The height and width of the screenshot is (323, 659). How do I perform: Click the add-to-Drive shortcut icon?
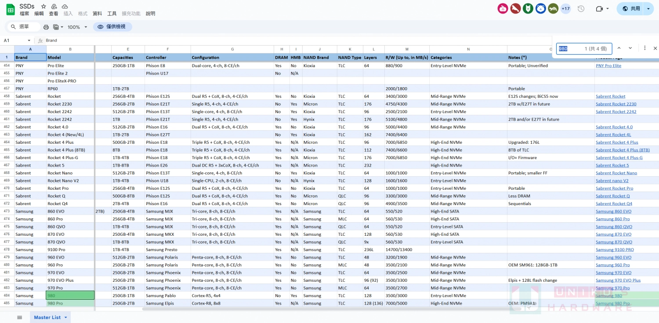click(x=54, y=7)
